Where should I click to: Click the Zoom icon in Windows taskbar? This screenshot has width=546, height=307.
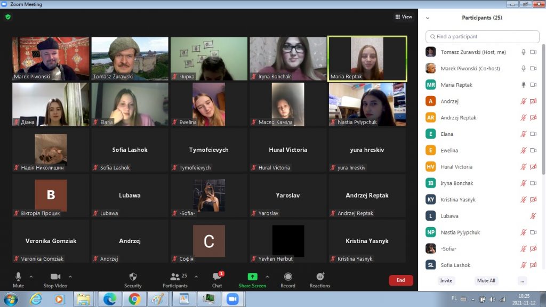click(x=232, y=299)
